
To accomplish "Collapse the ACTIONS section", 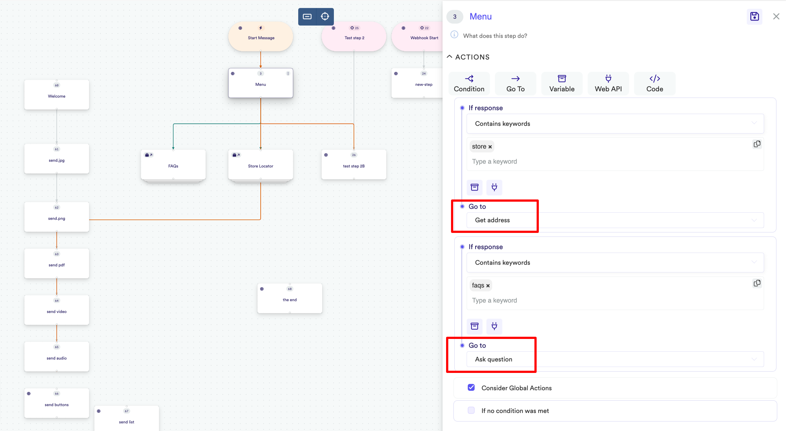I will coord(449,57).
